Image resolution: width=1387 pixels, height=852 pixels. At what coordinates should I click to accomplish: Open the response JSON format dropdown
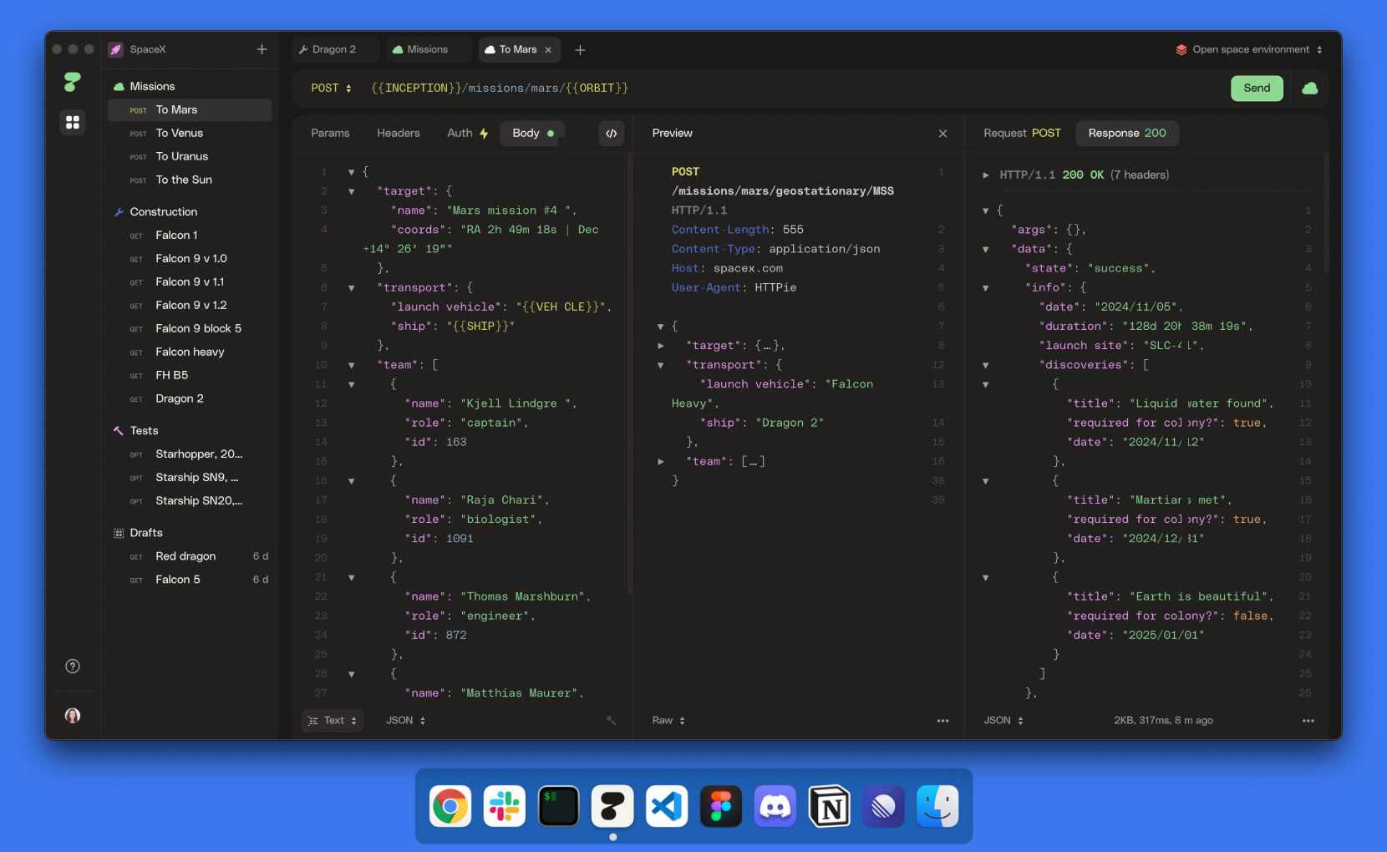coord(1003,720)
